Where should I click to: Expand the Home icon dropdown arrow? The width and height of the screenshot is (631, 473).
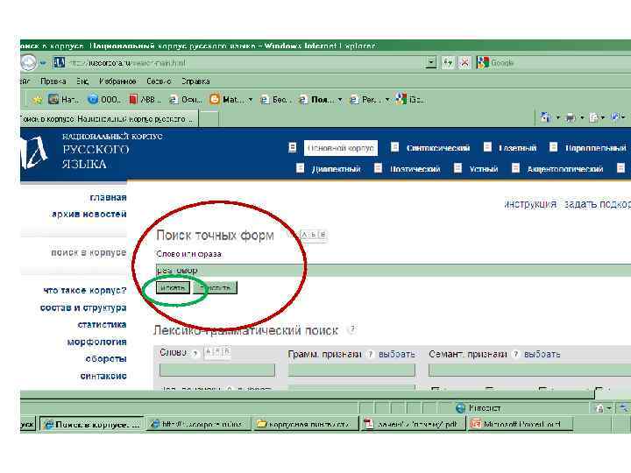pyautogui.click(x=557, y=118)
